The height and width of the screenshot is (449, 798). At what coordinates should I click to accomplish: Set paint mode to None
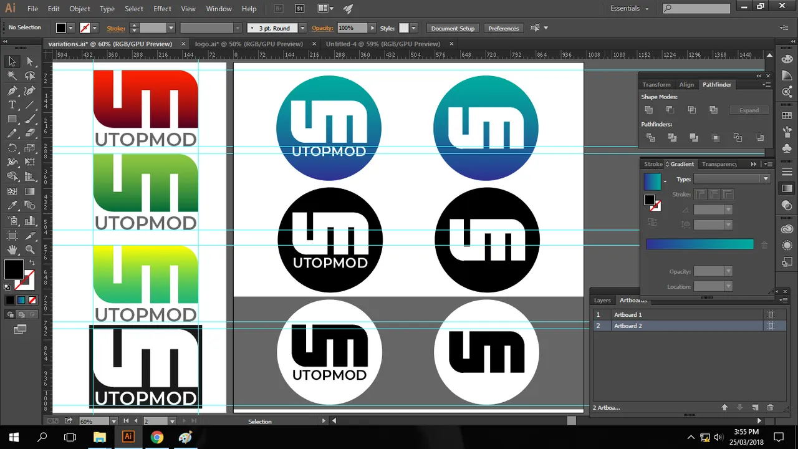[32, 300]
